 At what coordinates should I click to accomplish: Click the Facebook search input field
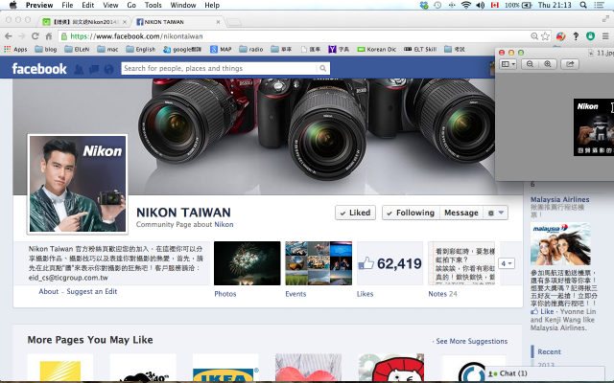(x=220, y=68)
